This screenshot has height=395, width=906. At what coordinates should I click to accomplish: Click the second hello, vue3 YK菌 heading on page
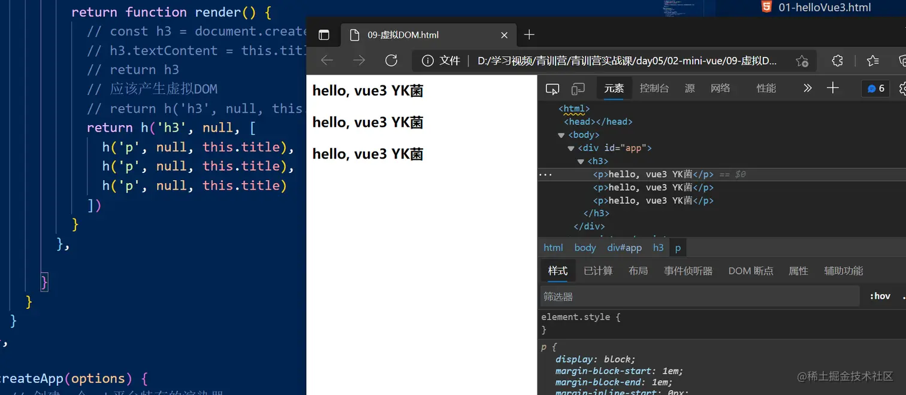click(368, 123)
